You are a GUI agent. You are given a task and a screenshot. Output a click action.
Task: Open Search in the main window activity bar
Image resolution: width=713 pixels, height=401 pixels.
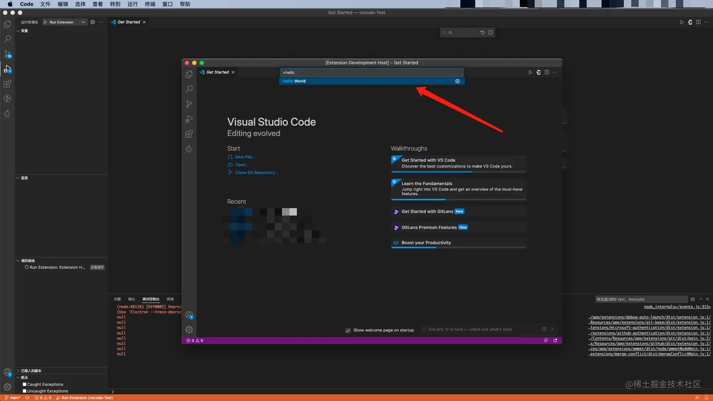tap(8, 39)
